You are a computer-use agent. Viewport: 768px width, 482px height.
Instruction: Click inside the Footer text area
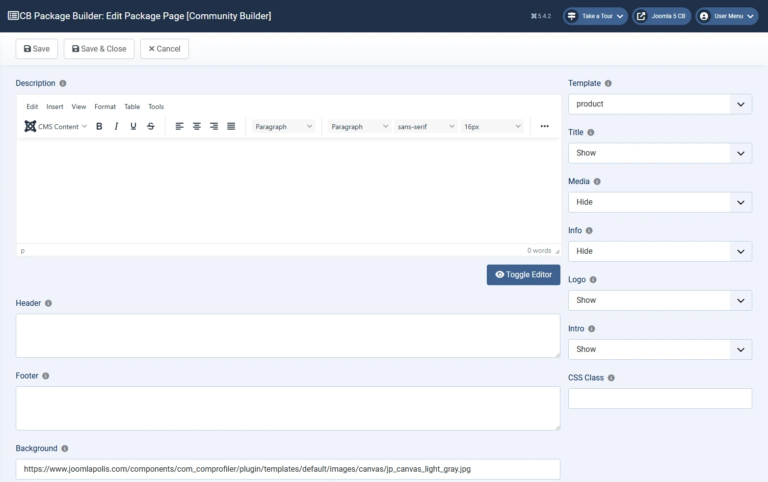coord(288,408)
